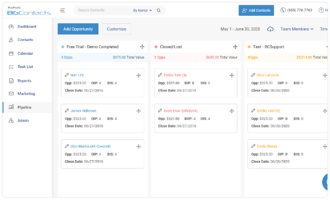Click the move handle on Free Trial column
330x200 pixels.
142,47
